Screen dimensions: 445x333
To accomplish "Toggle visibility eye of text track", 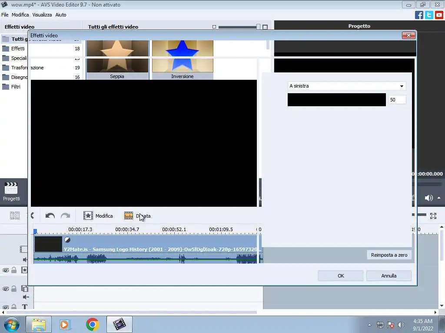I will [5, 307].
